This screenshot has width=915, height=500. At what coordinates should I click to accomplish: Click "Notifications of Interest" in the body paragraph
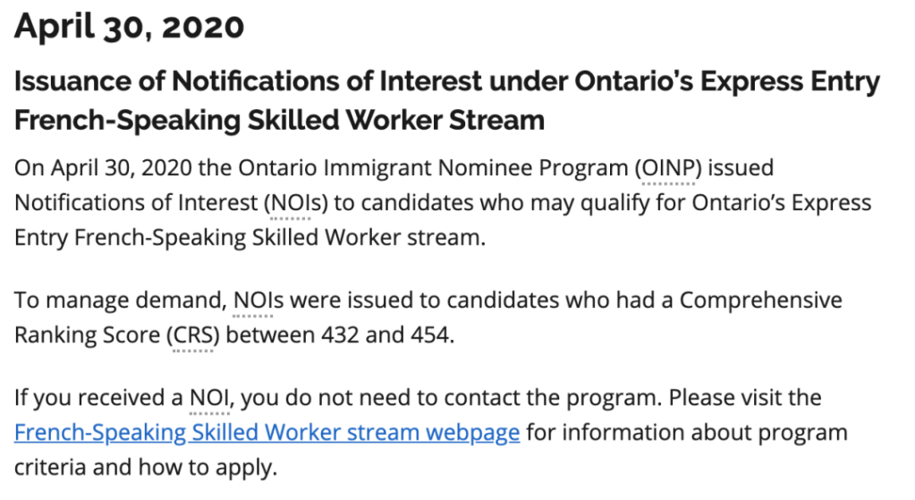coord(133,203)
